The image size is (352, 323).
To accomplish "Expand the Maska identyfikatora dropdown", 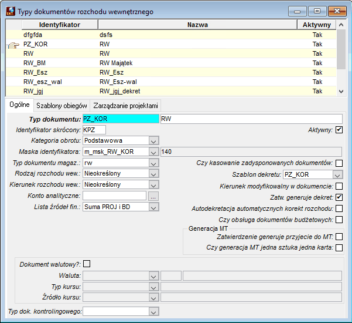I will click(153, 152).
